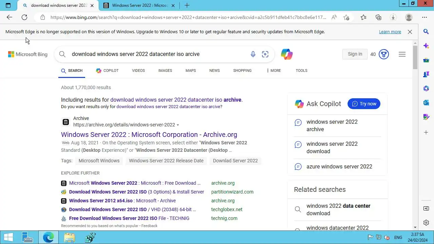
Task: Open partitionwizard Download ISO 3 Options link
Action: pyautogui.click(x=137, y=192)
